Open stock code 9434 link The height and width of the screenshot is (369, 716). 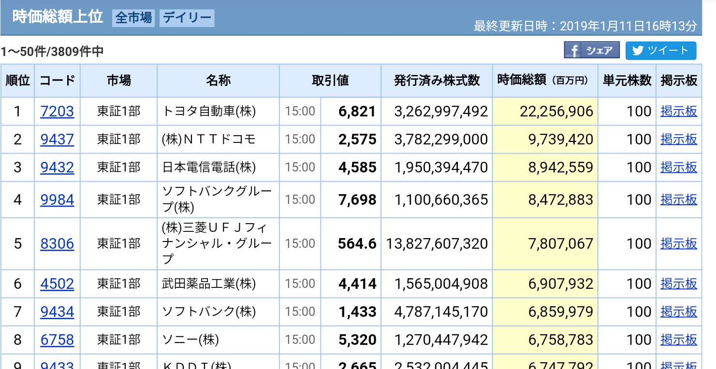tap(57, 312)
